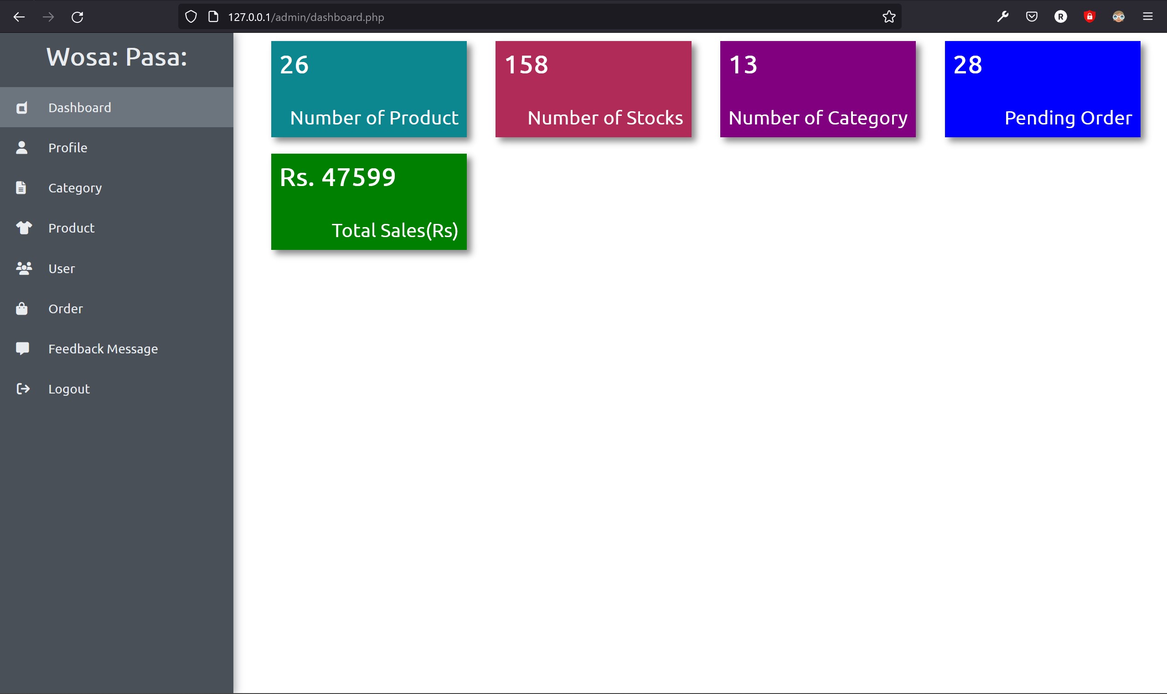Toggle the browser bookmark star

point(889,16)
